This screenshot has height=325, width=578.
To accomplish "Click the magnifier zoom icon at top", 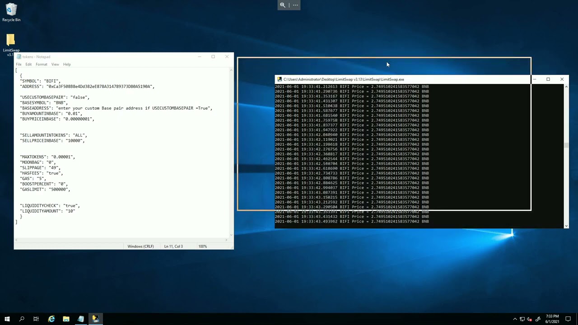I will [283, 5].
